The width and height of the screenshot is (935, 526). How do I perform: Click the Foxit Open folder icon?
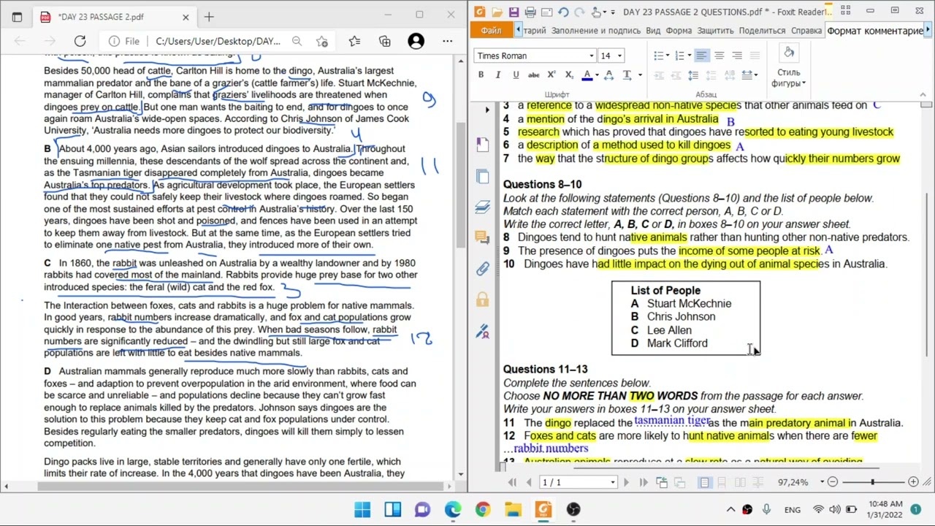click(x=497, y=12)
